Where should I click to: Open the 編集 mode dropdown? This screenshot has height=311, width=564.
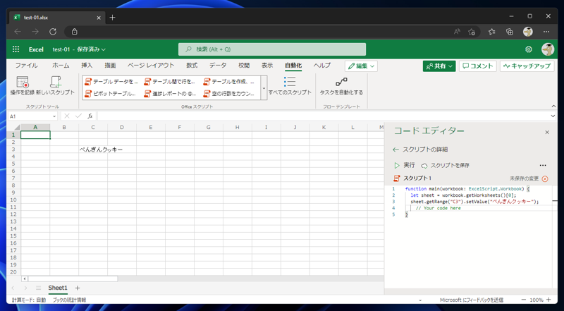[x=361, y=66]
